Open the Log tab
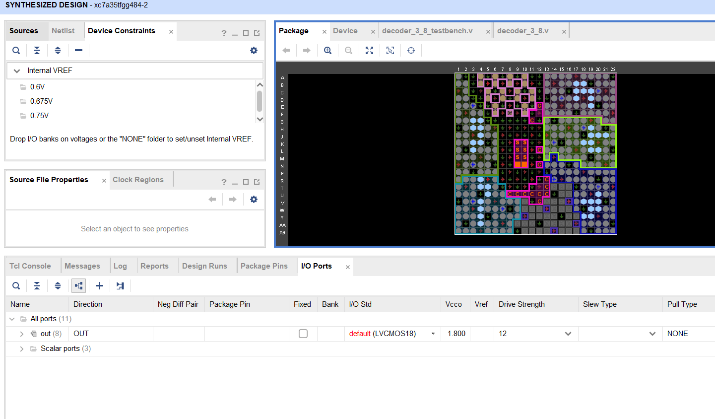The height and width of the screenshot is (419, 715). (120, 266)
